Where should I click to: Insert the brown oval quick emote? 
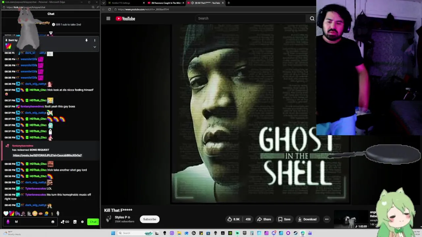pos(41,213)
